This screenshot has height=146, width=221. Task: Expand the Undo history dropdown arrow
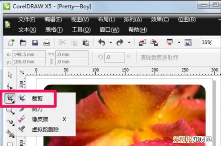(110, 43)
